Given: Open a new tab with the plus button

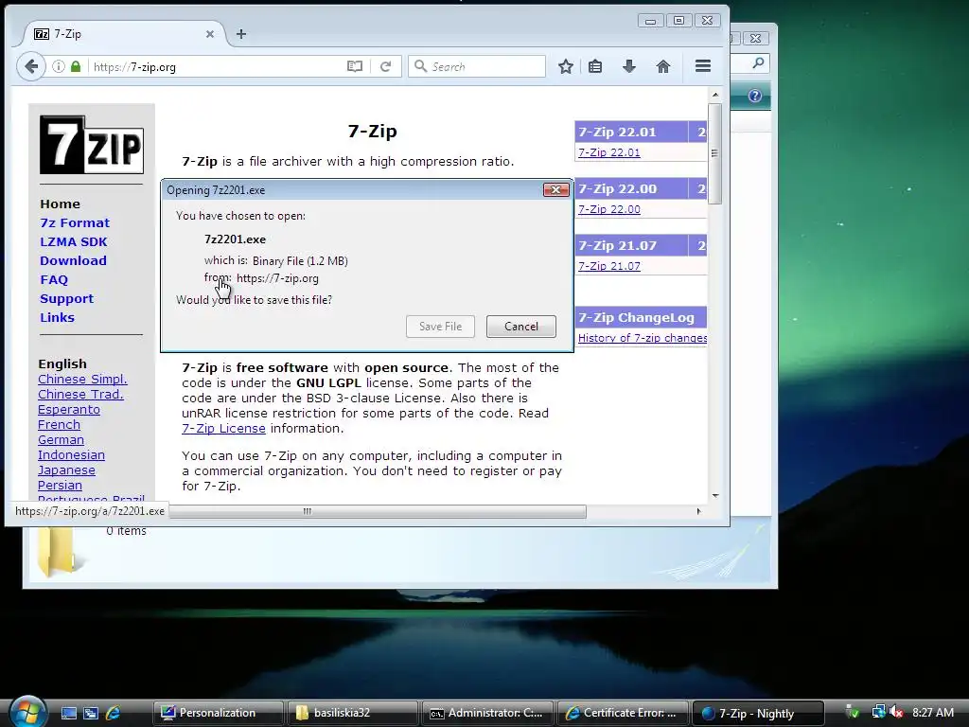Looking at the screenshot, I should 241,34.
